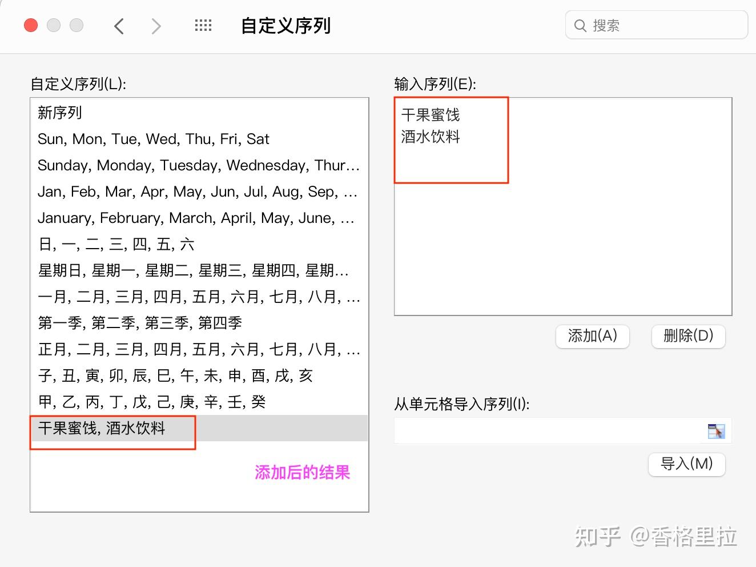This screenshot has width=756, height=567.
Task: Go forward with the right chevron
Action: (x=156, y=26)
